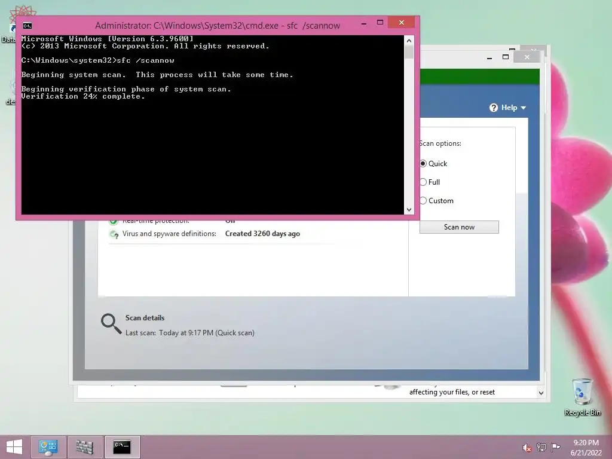Click the 'sfc /scannow' command line text

point(145,60)
